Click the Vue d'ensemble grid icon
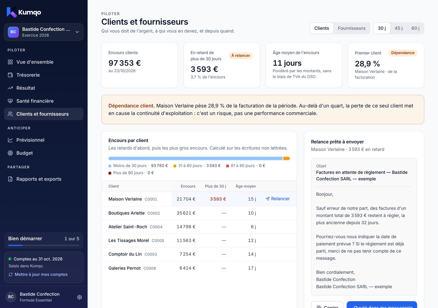The image size is (438, 308). 10,62
